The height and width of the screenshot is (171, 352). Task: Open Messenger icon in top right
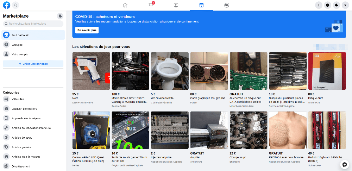[x=327, y=5]
